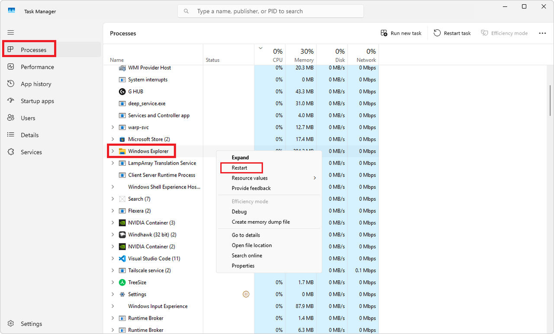Expand Visual Studio Code (11) group
This screenshot has height=334, width=554.
pos(113,259)
